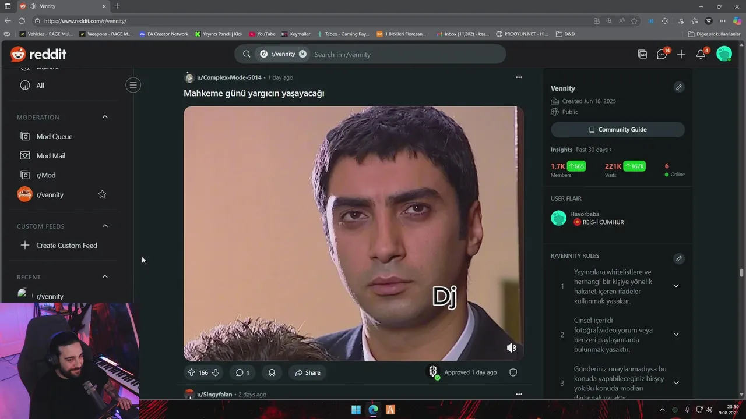
Task: Open post titled Mahkeme günü yargıcın yaşayacağı
Action: click(254, 93)
